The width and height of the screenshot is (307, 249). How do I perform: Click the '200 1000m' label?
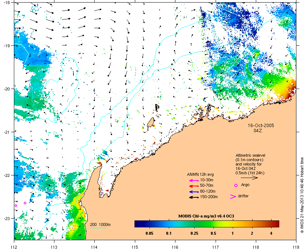click(x=100, y=224)
